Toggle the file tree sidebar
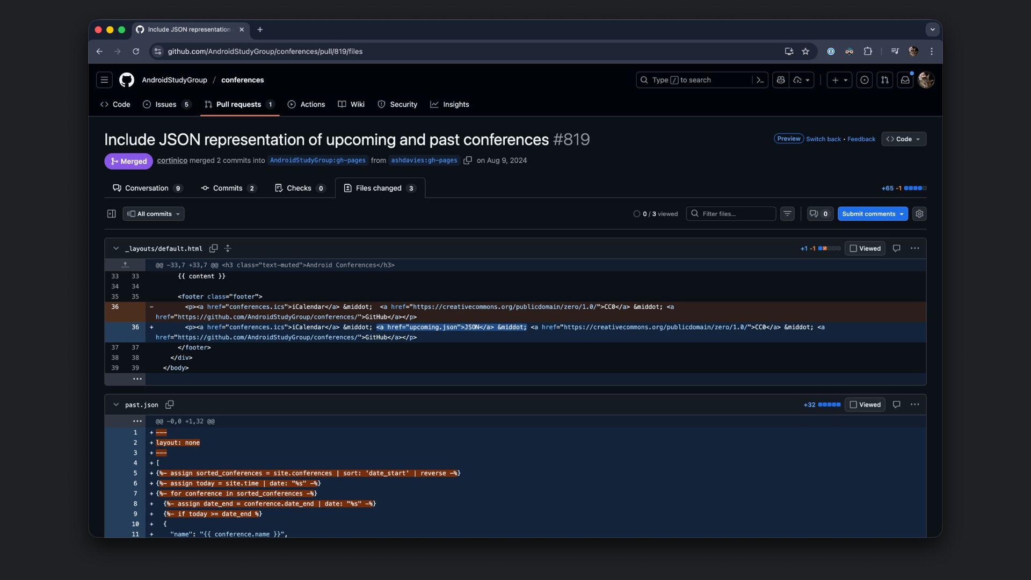Viewport: 1031px width, 580px height. coord(112,214)
